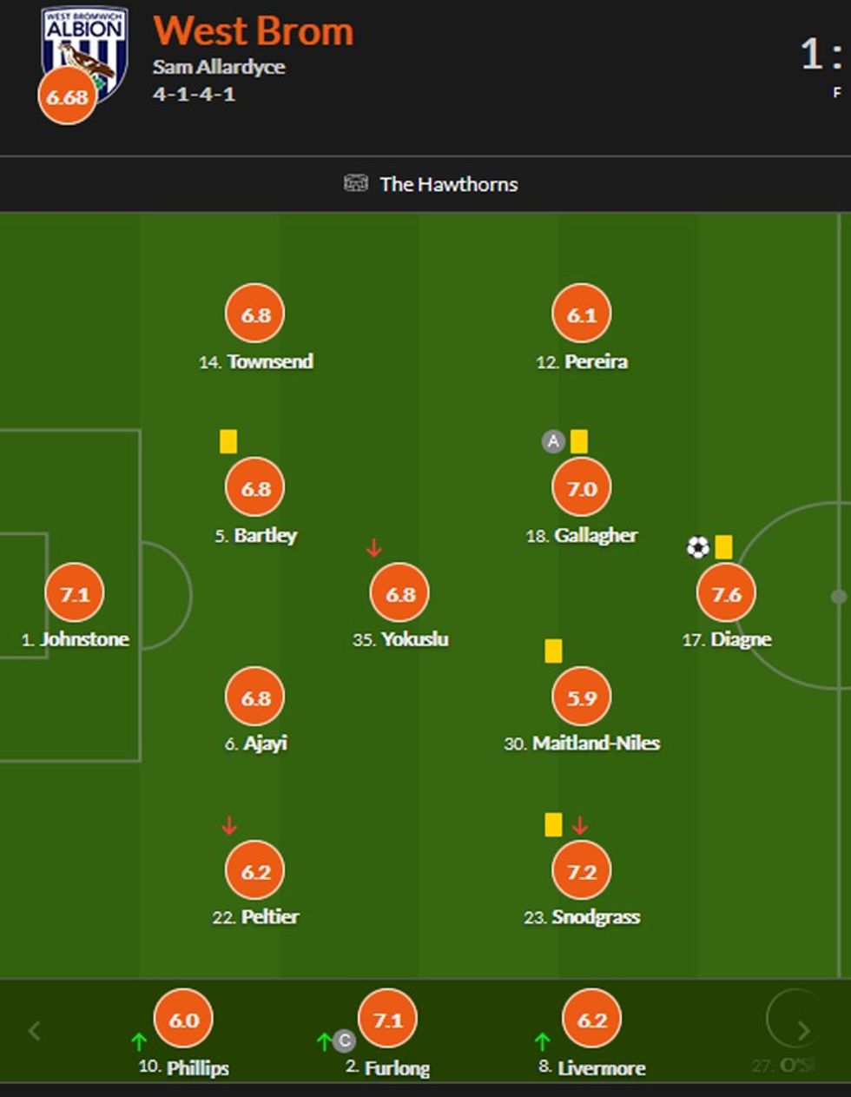Click the green sub-on arrow beside Phillips
The width and height of the screenshot is (851, 1097).
click(139, 1041)
